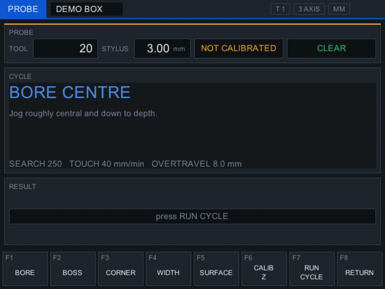
Task: Click the CYCLE section heading
Action: coord(20,76)
